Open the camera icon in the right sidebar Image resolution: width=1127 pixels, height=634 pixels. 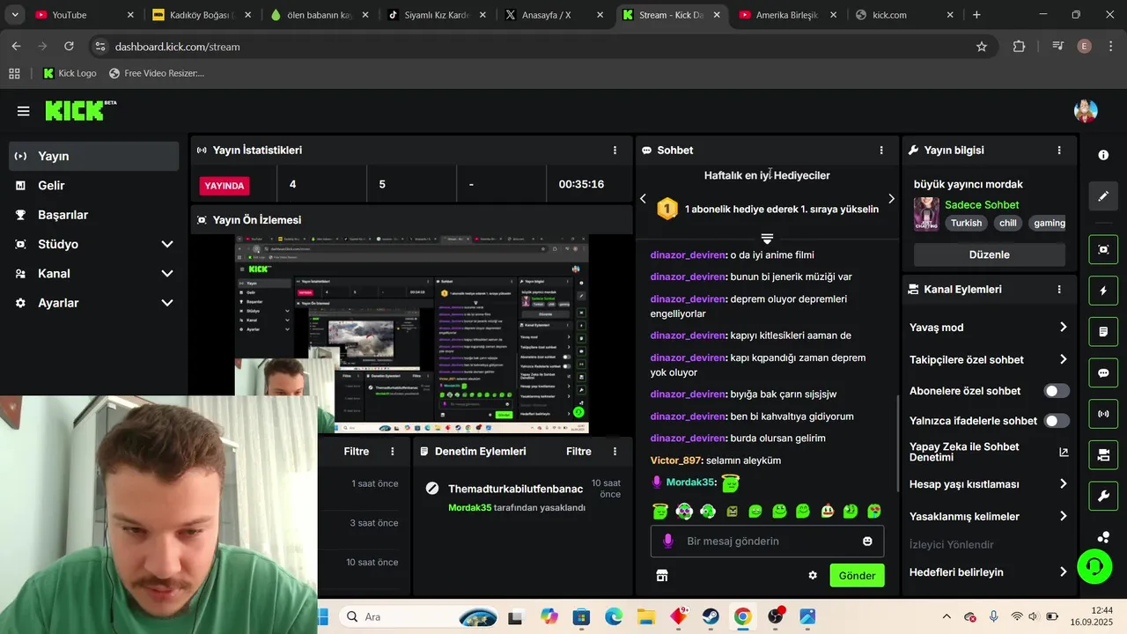1103,455
